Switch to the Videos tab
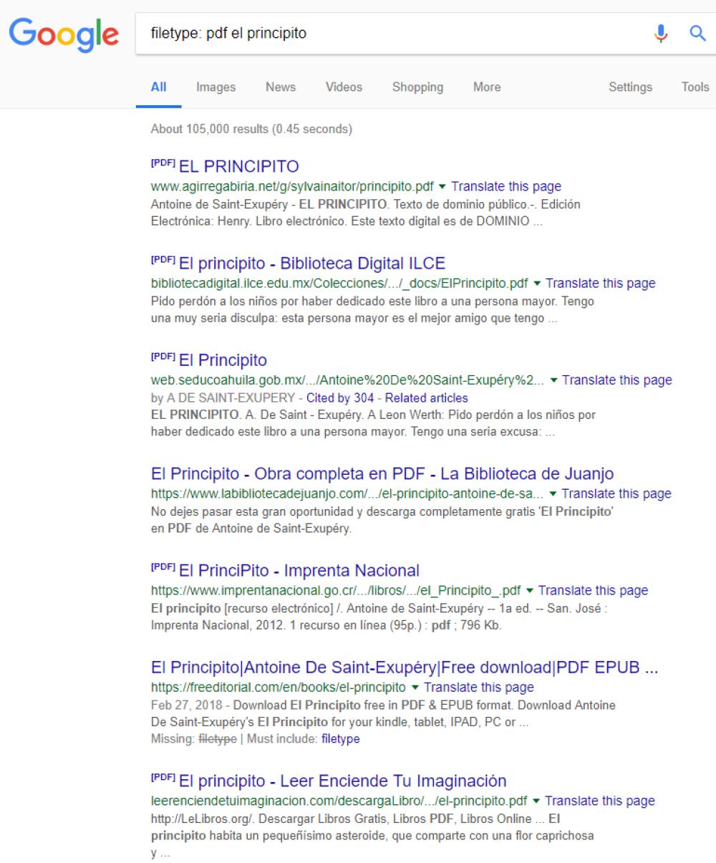This screenshot has height=863, width=716. (344, 87)
